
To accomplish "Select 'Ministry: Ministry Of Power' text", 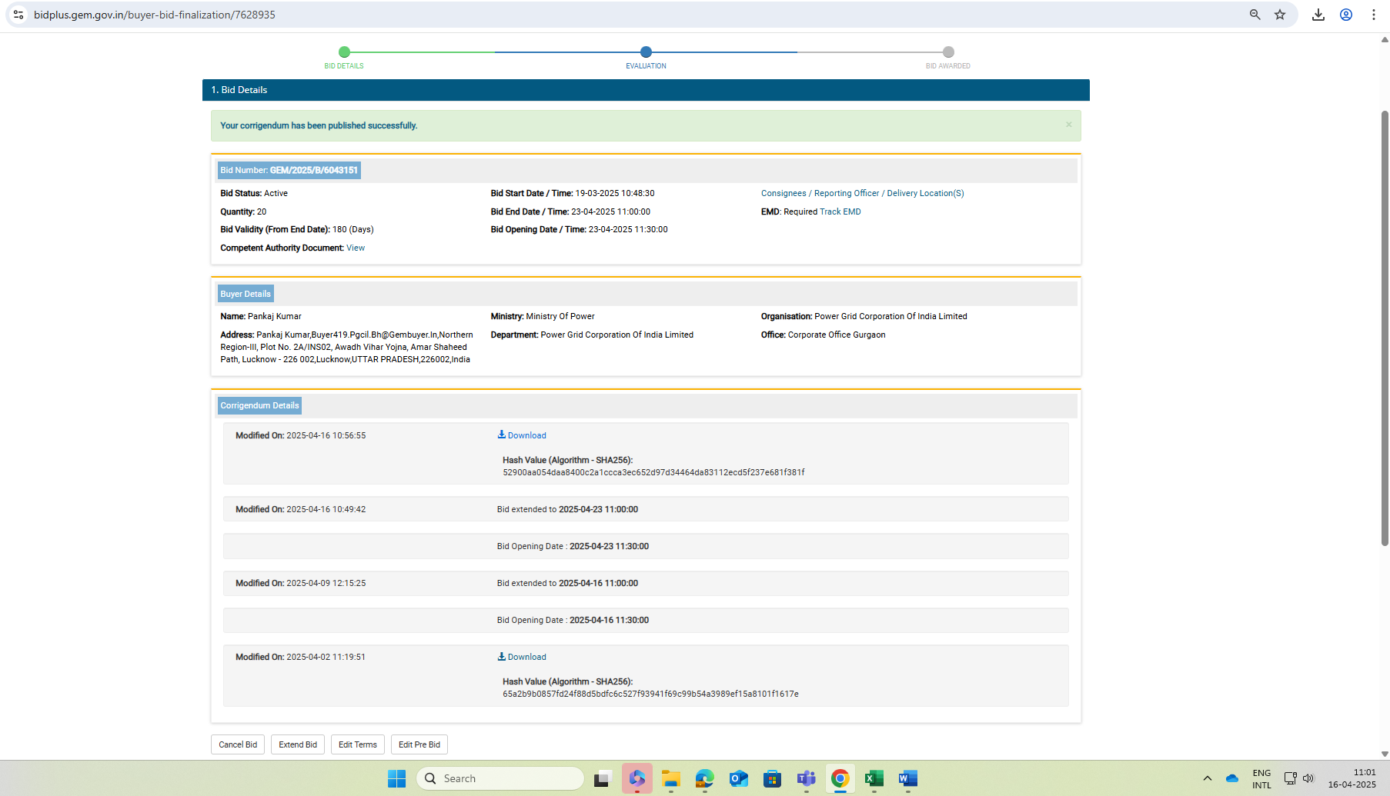I will 543,316.
